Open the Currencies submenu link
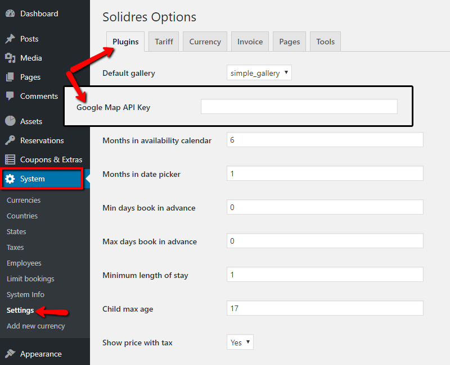 [x=24, y=200]
